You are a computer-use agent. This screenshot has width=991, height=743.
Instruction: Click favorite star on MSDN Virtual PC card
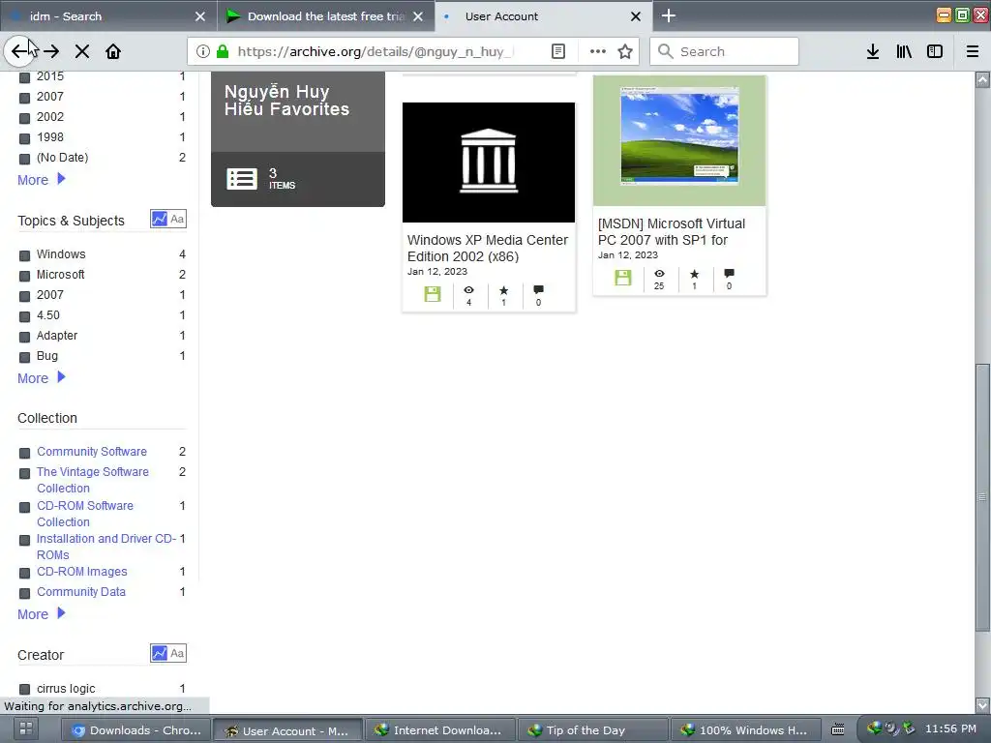[x=695, y=274]
